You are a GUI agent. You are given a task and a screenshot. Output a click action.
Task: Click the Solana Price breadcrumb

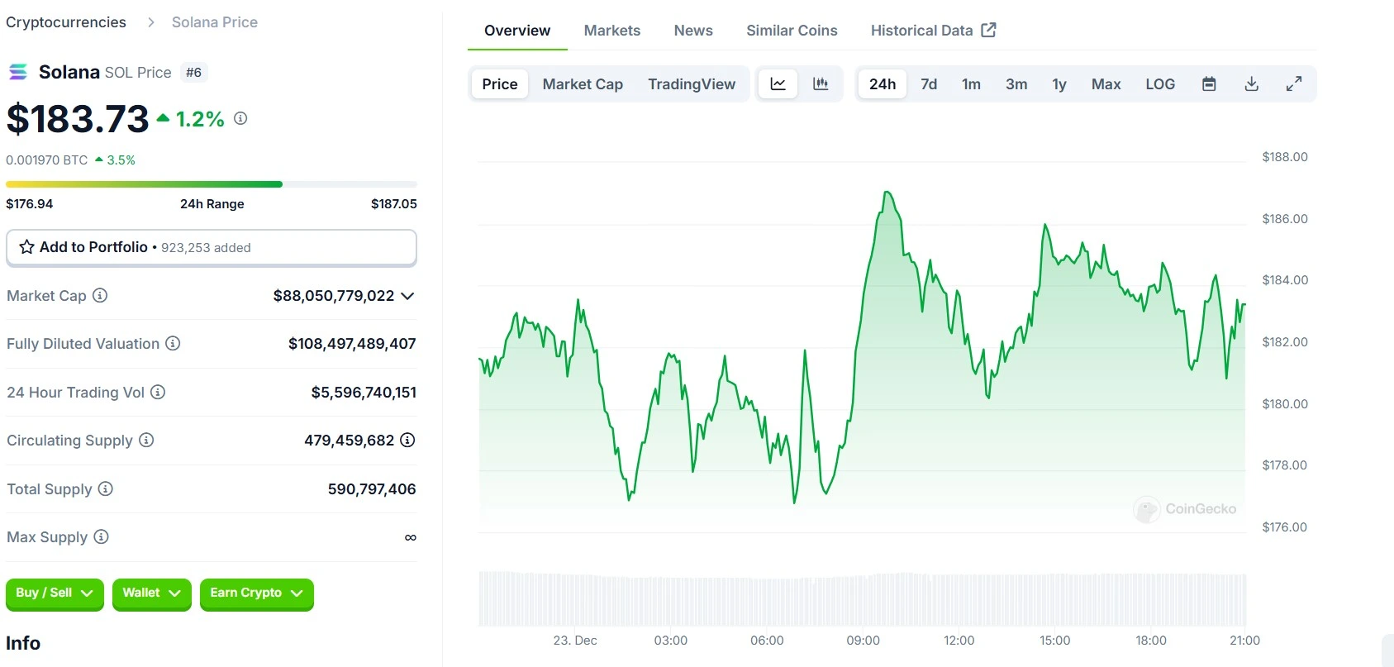point(215,22)
